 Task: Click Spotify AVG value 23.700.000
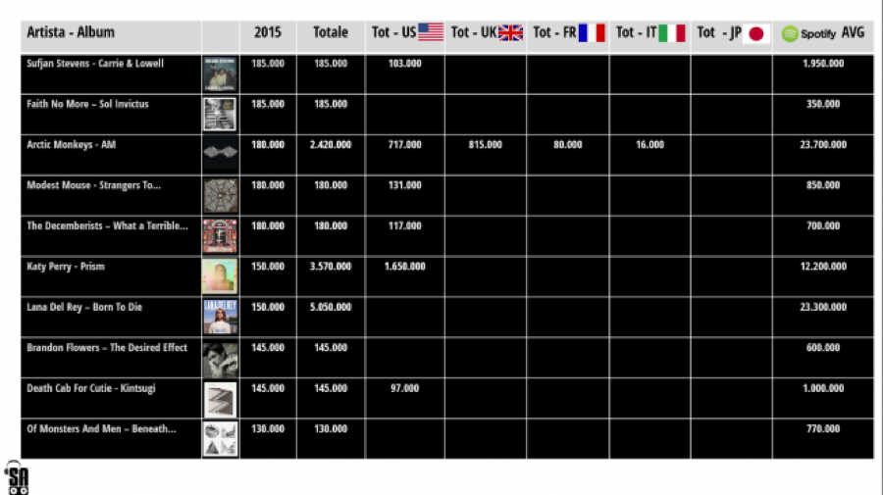pos(823,144)
